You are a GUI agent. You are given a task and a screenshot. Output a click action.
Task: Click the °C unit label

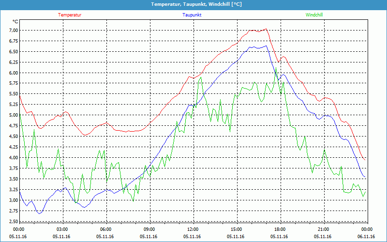[x=15, y=22]
